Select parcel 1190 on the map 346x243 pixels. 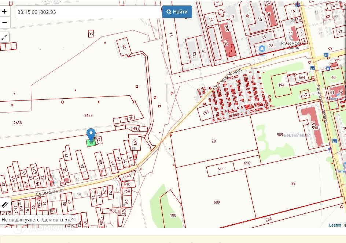pyautogui.click(x=127, y=176)
